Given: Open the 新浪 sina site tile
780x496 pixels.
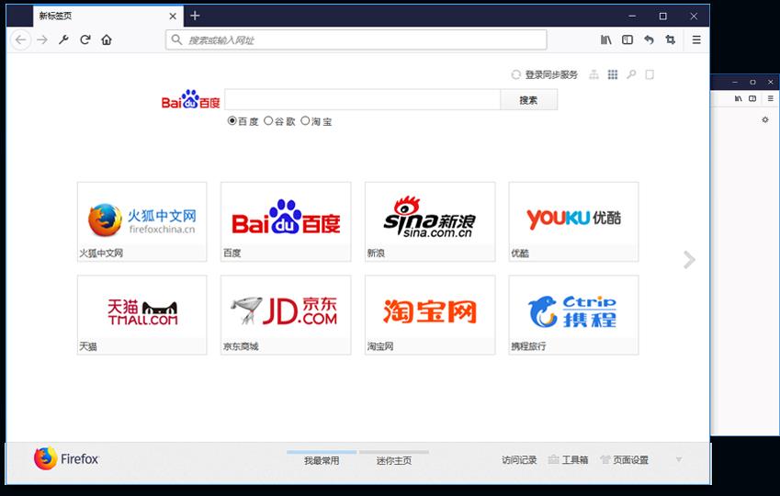Looking at the screenshot, I should (x=430, y=222).
